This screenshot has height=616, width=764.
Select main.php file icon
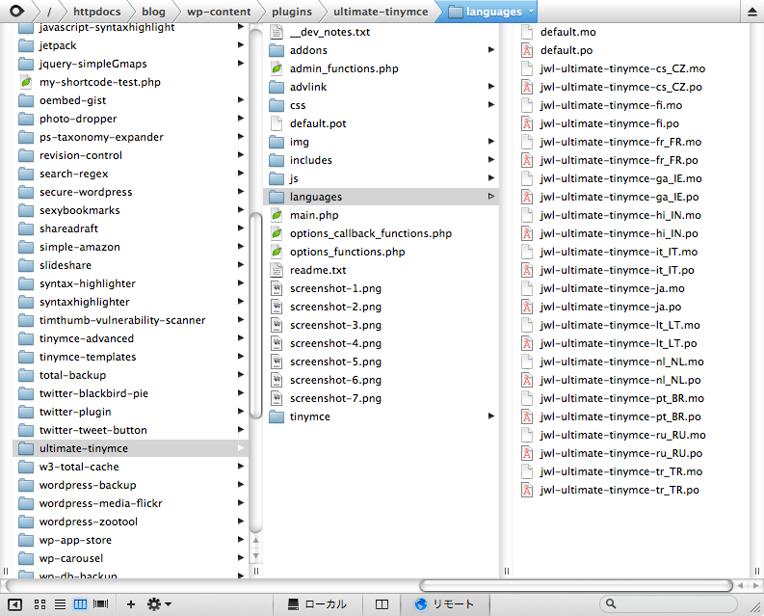(277, 215)
